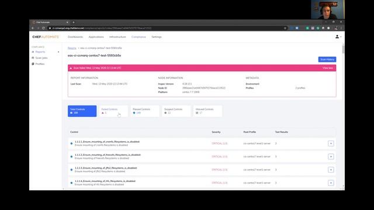Click the Inspec Version value
Screen dimensions: 374x210
187,84
